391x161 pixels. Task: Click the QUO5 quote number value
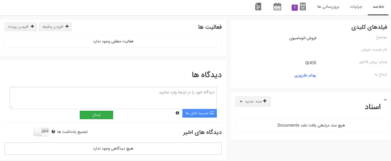click(310, 63)
